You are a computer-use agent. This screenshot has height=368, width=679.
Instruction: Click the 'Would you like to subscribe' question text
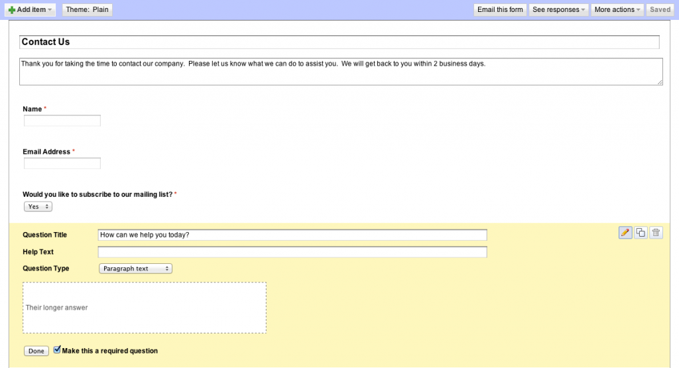point(97,194)
